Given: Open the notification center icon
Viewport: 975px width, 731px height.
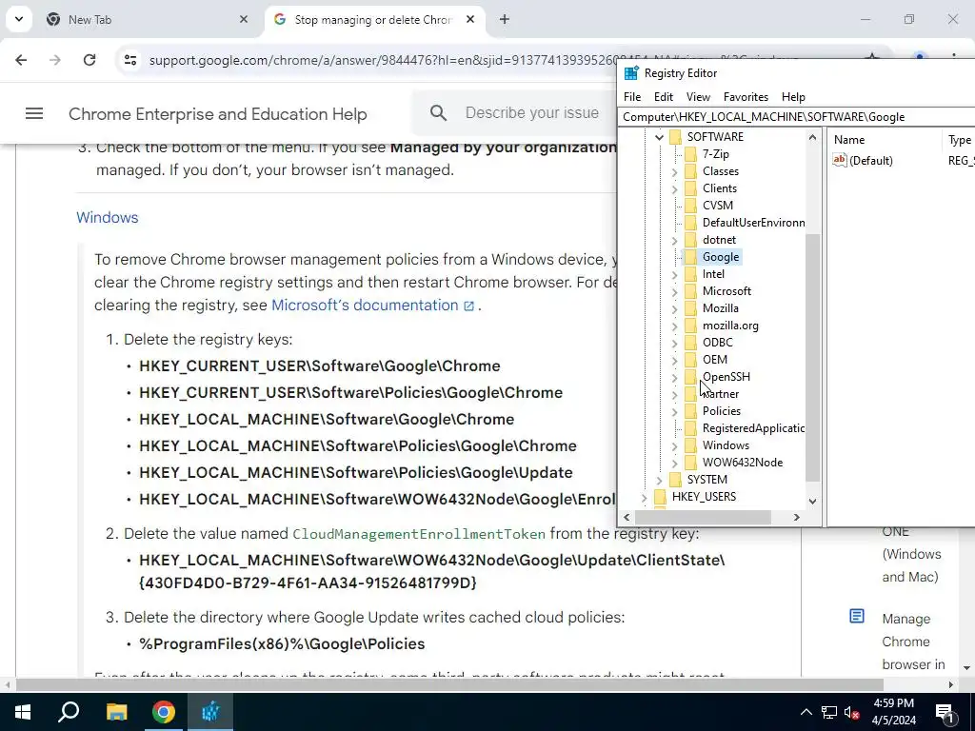Looking at the screenshot, I should 945,712.
